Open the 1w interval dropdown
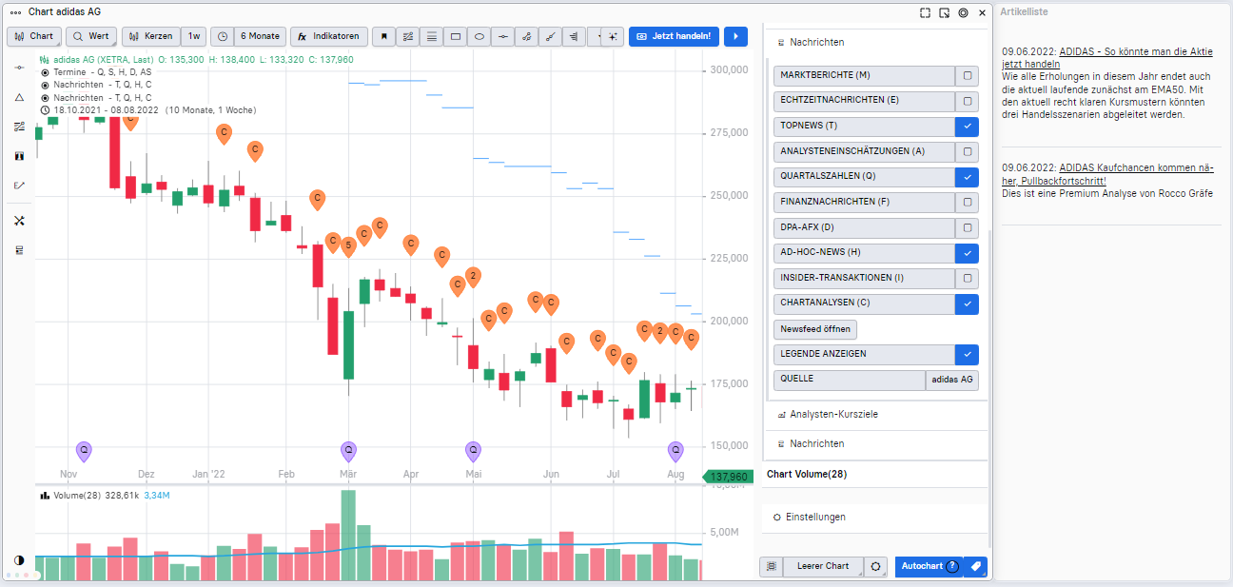 194,36
